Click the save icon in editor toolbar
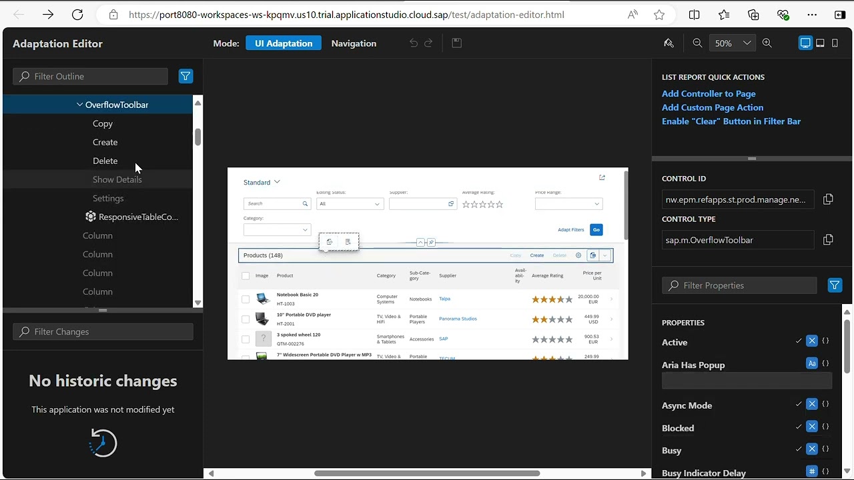 tap(456, 43)
